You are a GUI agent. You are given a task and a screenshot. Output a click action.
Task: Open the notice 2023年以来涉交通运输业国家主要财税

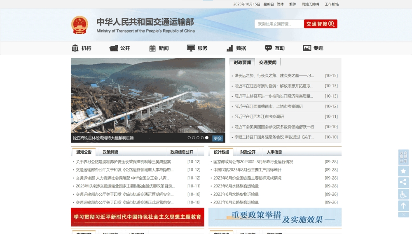coord(125,186)
